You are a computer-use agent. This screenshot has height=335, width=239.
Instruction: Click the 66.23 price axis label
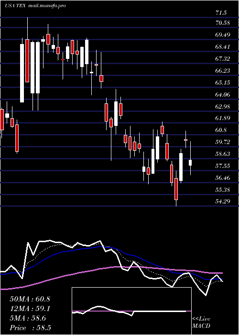tap(223, 70)
